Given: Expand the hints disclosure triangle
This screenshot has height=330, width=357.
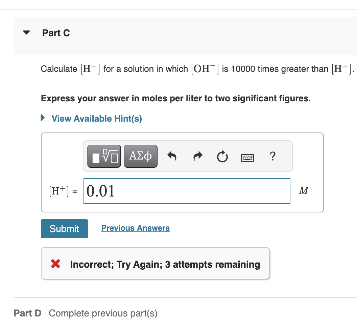Looking at the screenshot, I should [43, 118].
